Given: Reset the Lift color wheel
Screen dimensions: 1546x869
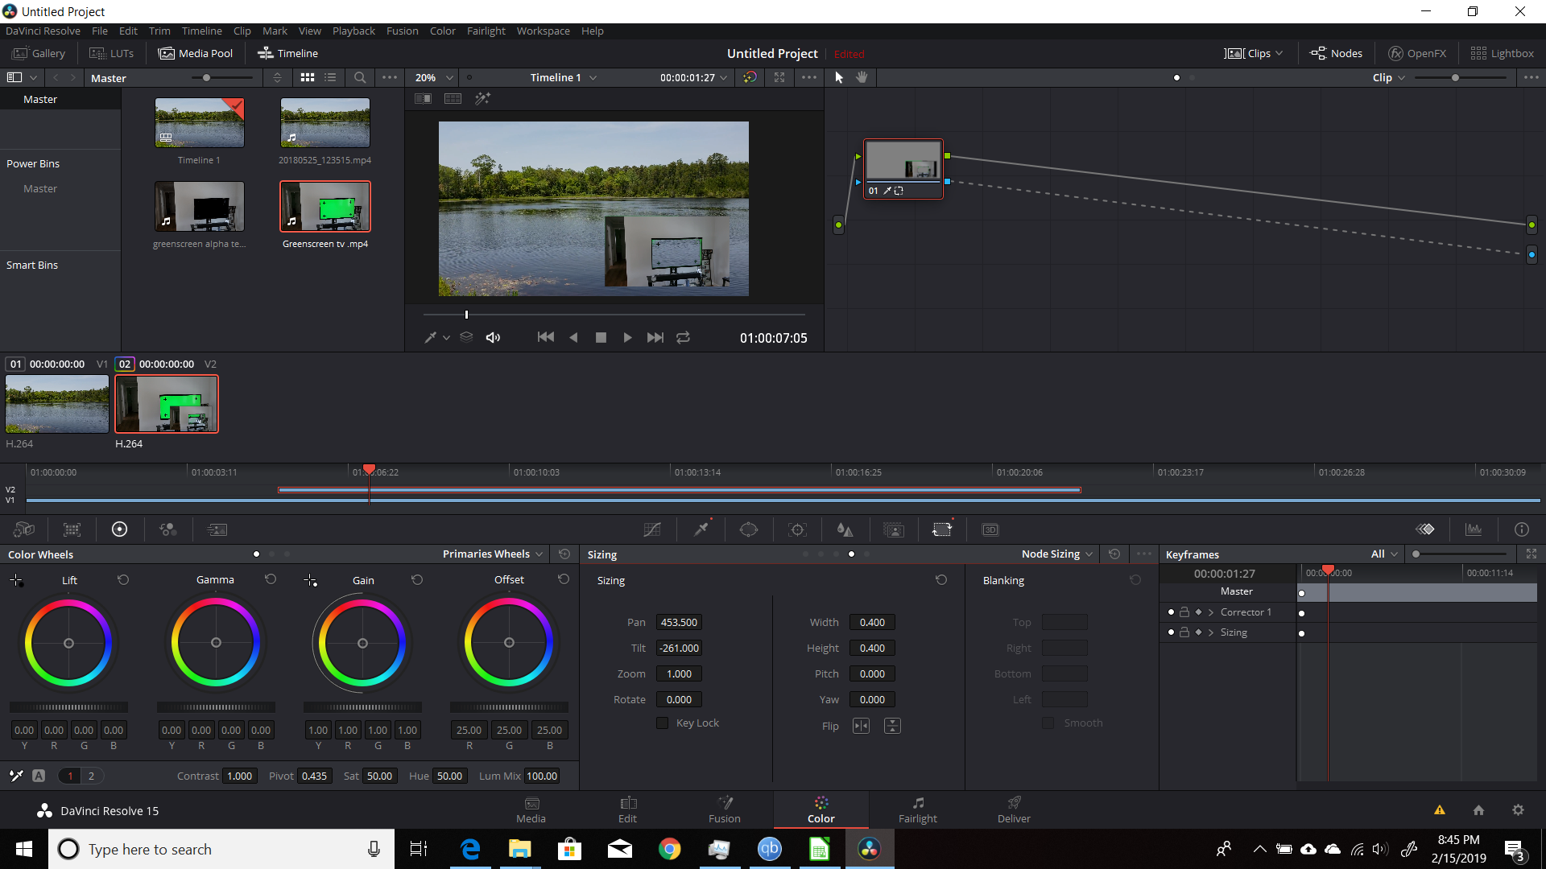Looking at the screenshot, I should pyautogui.click(x=123, y=579).
